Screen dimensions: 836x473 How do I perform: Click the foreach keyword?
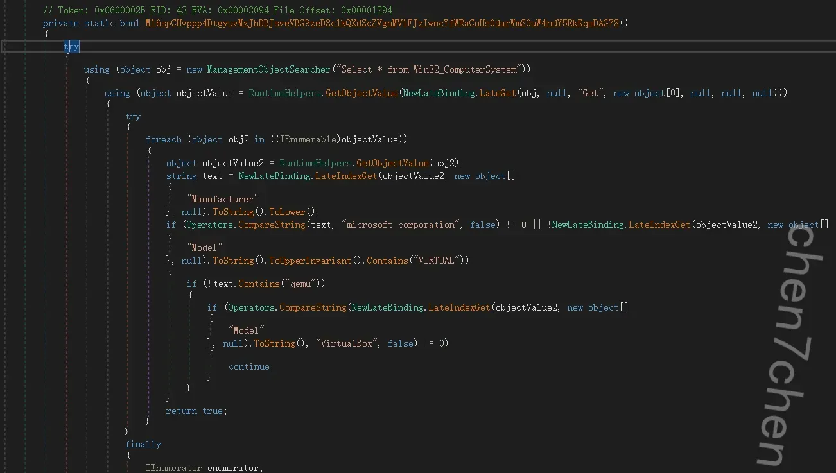click(x=164, y=139)
